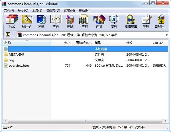Open the Help (帮助) menu
Image resolution: width=171 pixels, height=132 pixels.
pyautogui.click(x=84, y=11)
